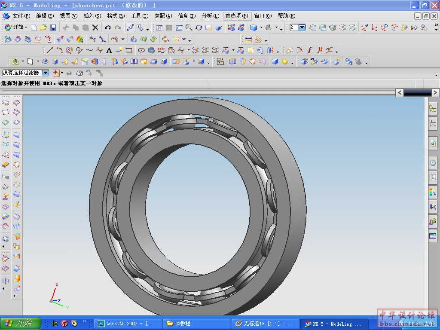This screenshot has height=330, width=440.
Task: Open the 插入(S) menu
Action: point(92,16)
